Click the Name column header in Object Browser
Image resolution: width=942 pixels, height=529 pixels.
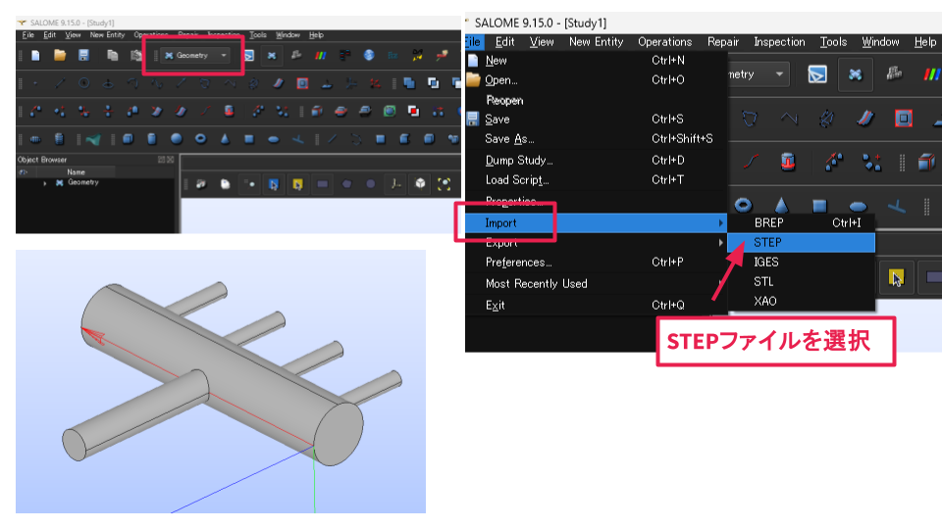click(x=75, y=171)
